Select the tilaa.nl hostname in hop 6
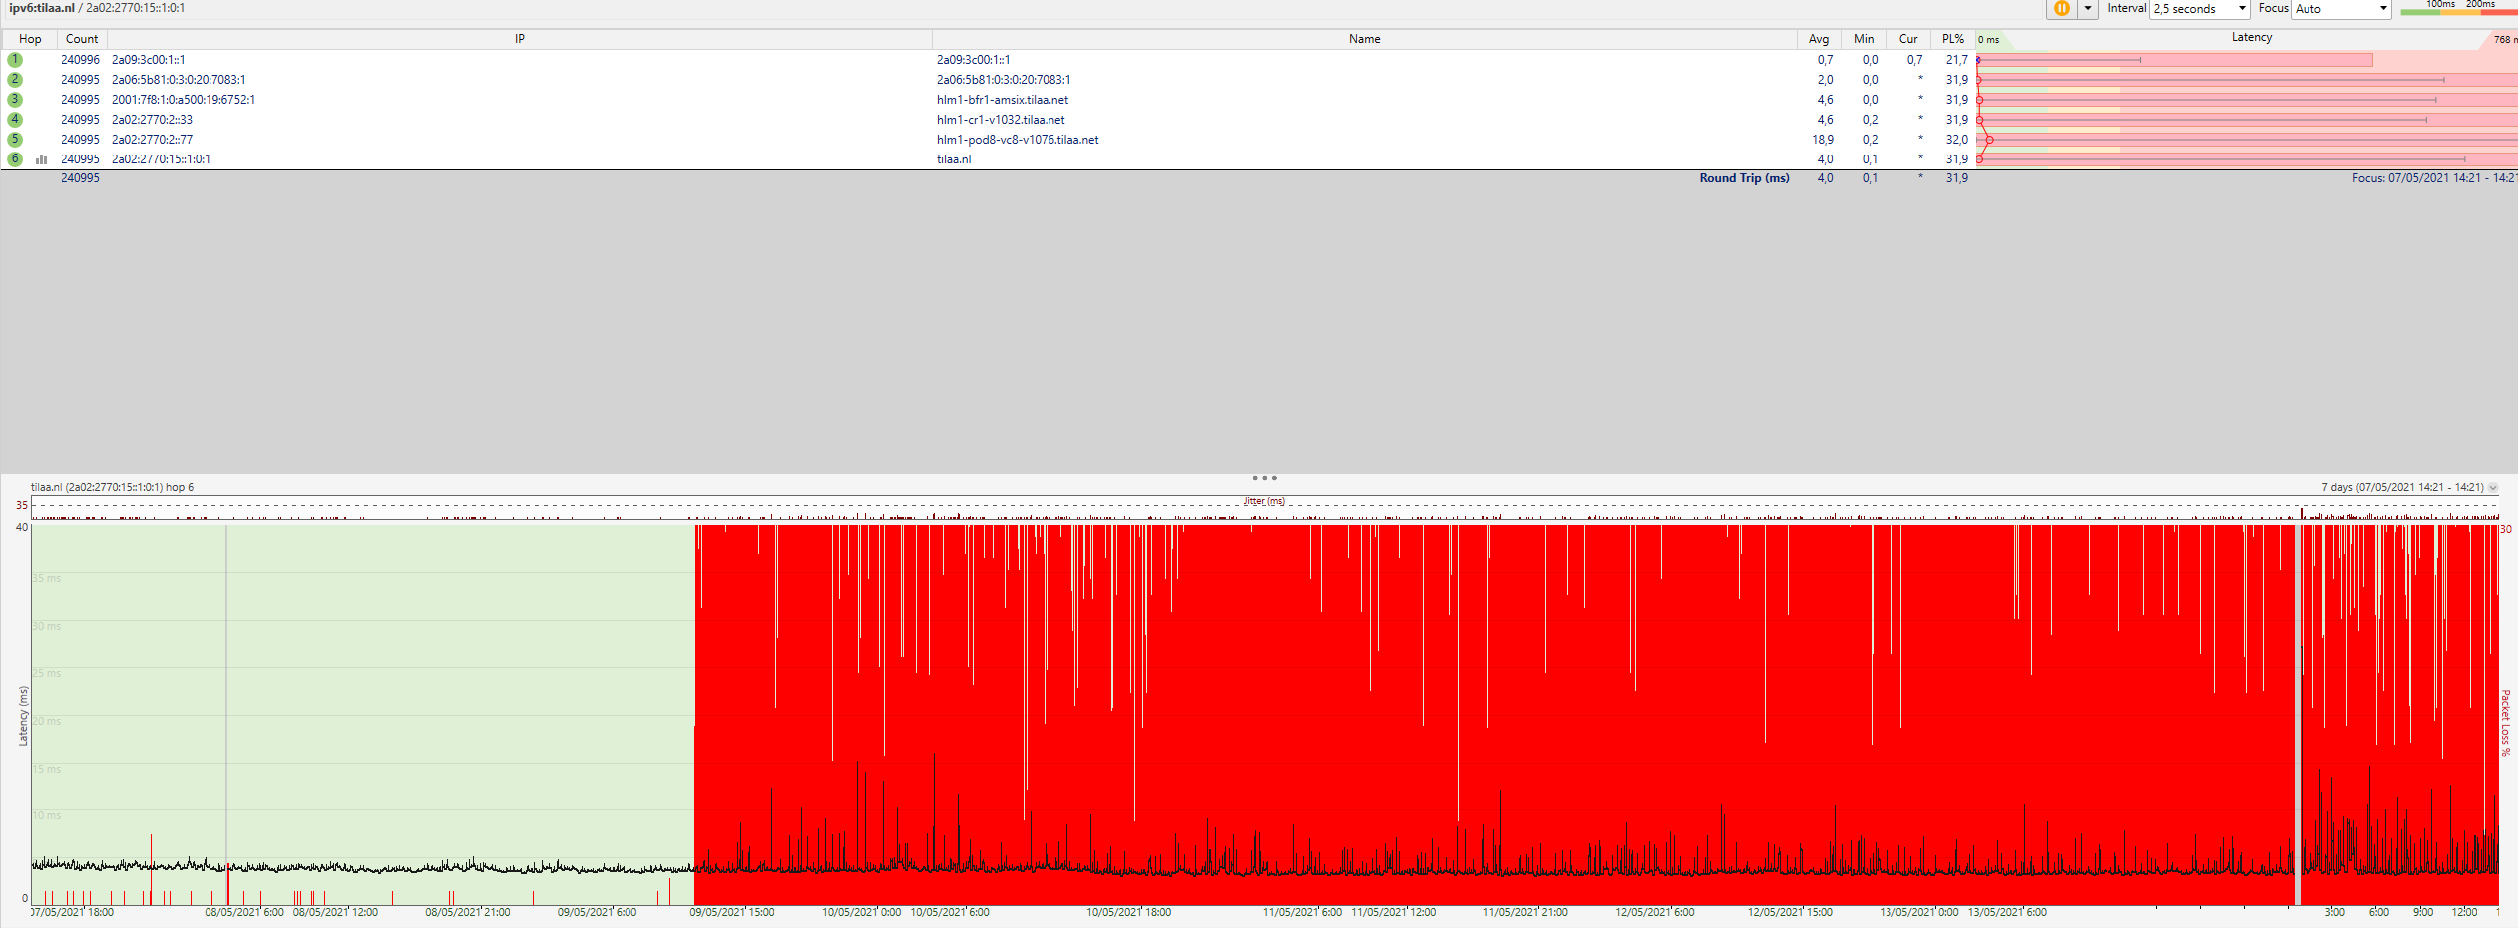 955,158
